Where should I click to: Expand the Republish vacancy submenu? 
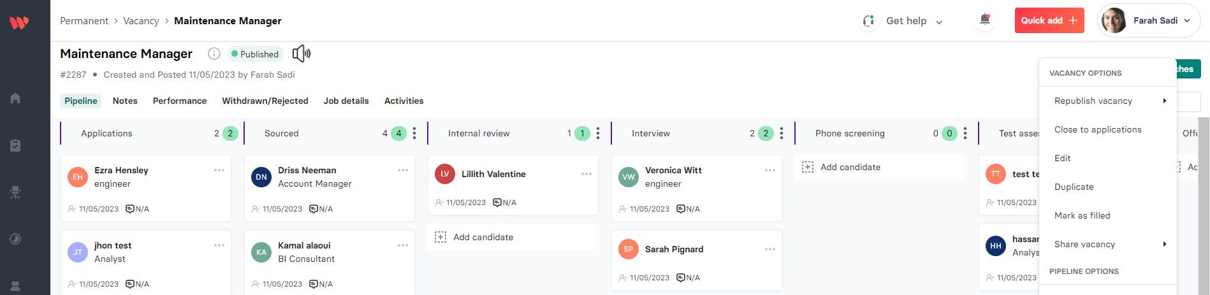click(x=1108, y=101)
